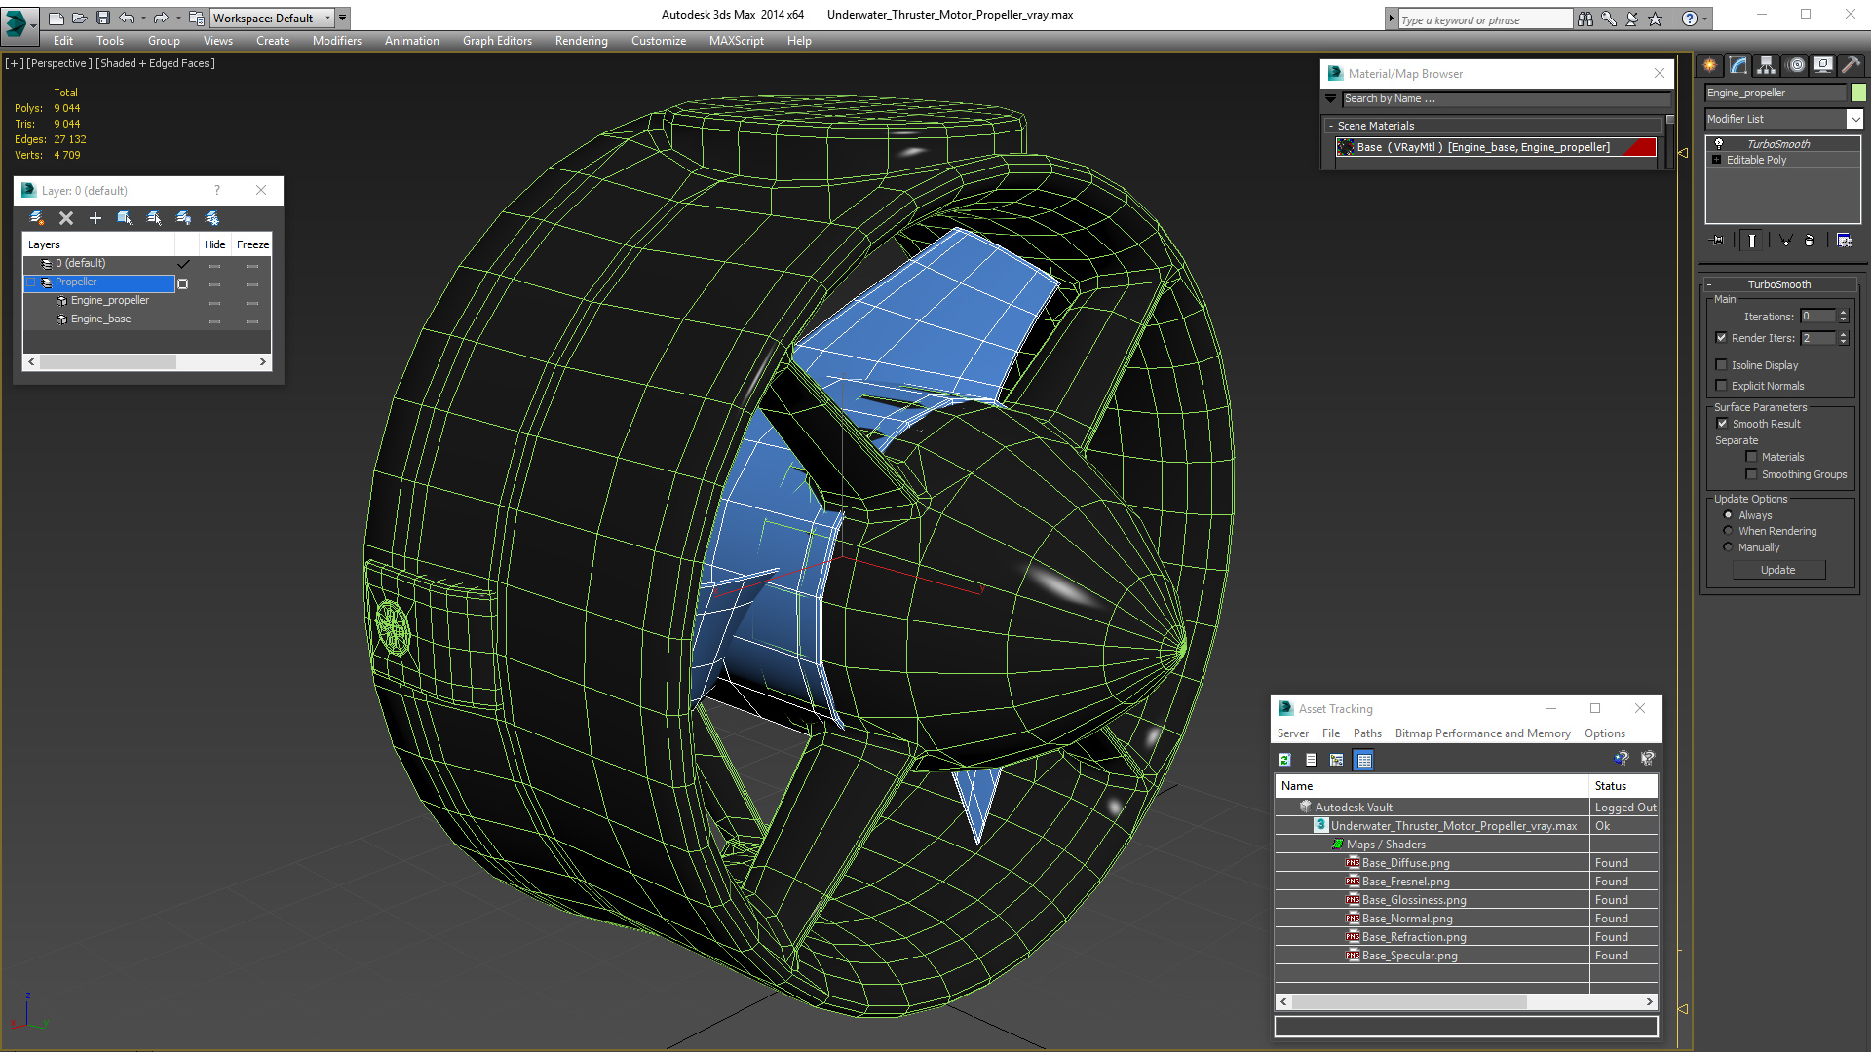1871x1052 pixels.
Task: Open the Create command panel tab
Action: tap(1709, 65)
